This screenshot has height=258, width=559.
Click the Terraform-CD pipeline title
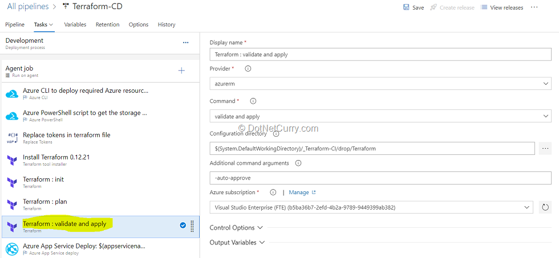[98, 6]
